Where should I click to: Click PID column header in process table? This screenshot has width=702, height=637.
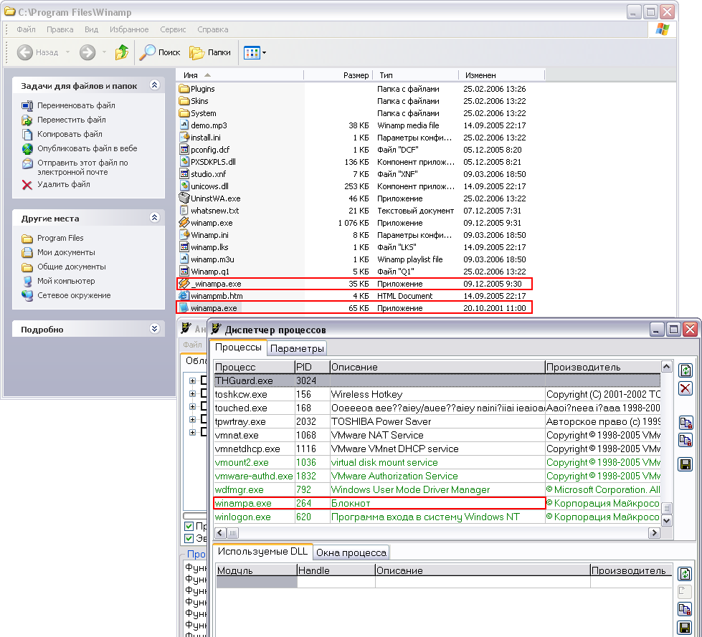point(313,367)
